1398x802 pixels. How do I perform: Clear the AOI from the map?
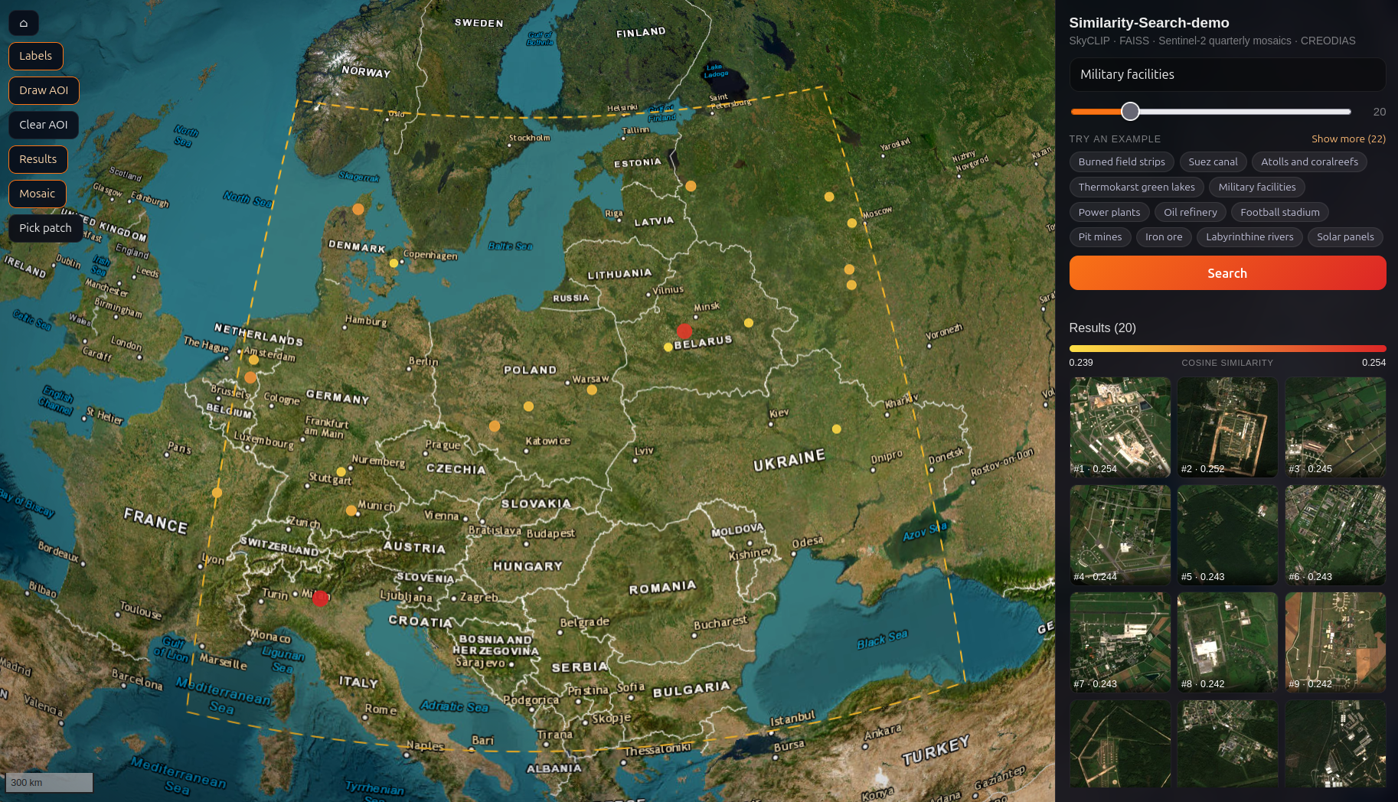(x=44, y=125)
